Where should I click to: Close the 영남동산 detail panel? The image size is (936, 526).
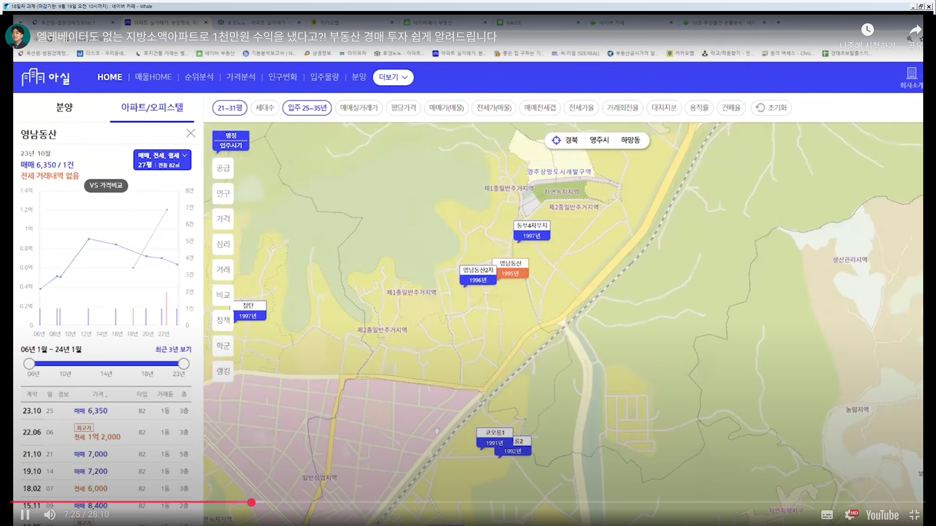coord(190,133)
